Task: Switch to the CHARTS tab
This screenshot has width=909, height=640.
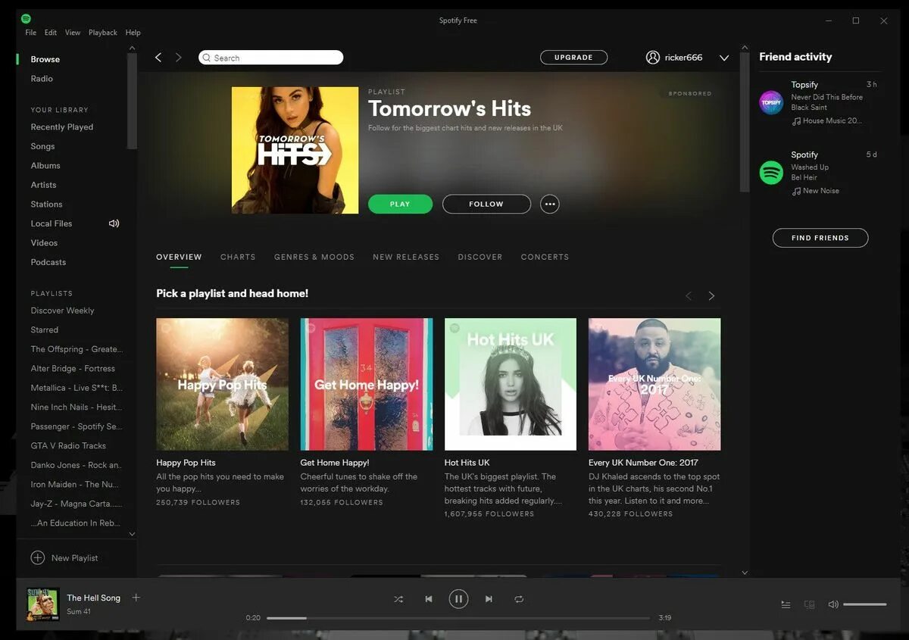Action: pyautogui.click(x=238, y=257)
